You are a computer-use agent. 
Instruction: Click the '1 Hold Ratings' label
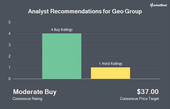(110, 63)
